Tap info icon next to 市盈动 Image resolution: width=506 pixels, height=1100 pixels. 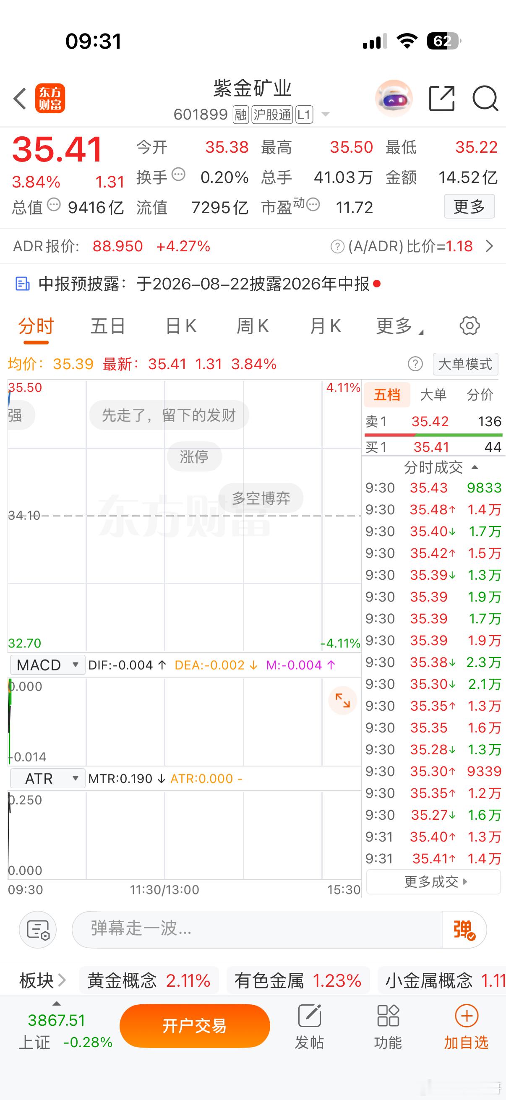(313, 205)
